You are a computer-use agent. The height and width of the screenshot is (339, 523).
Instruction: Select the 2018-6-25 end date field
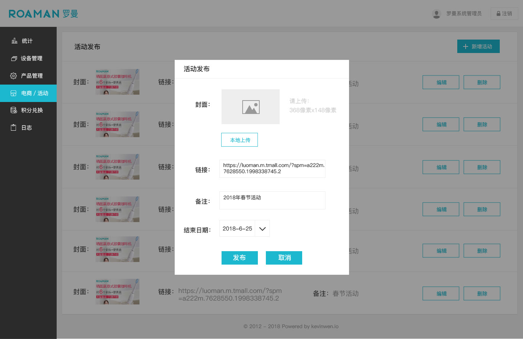237,229
